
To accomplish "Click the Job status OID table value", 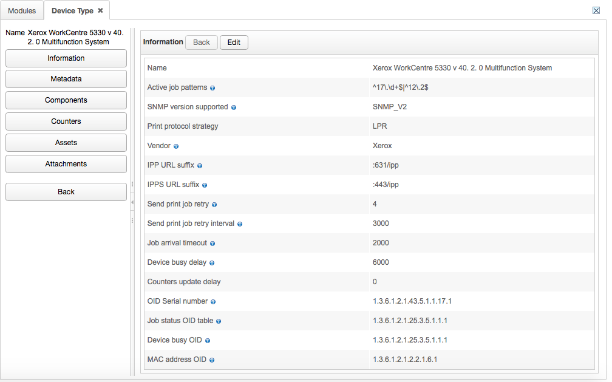I will tap(410, 321).
